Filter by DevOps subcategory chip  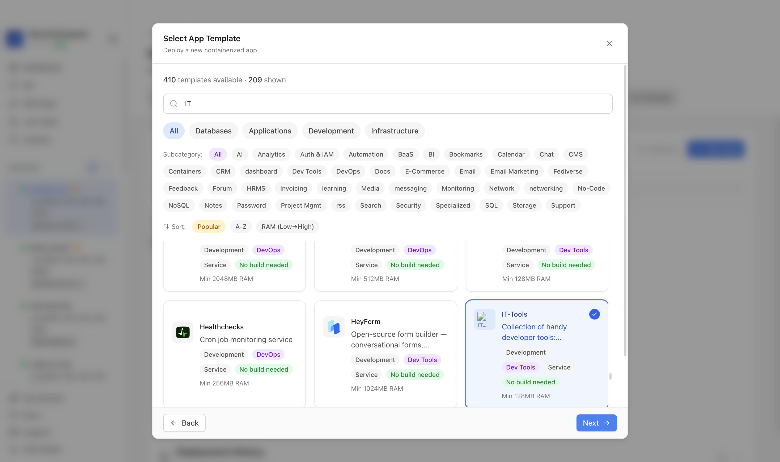pyautogui.click(x=348, y=171)
